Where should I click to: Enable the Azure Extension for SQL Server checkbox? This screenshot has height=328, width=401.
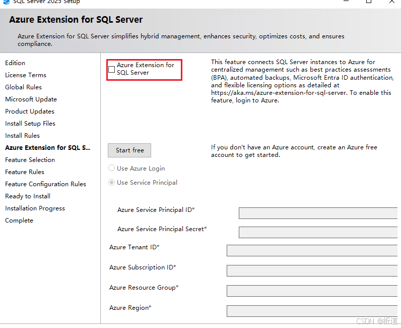coord(112,69)
